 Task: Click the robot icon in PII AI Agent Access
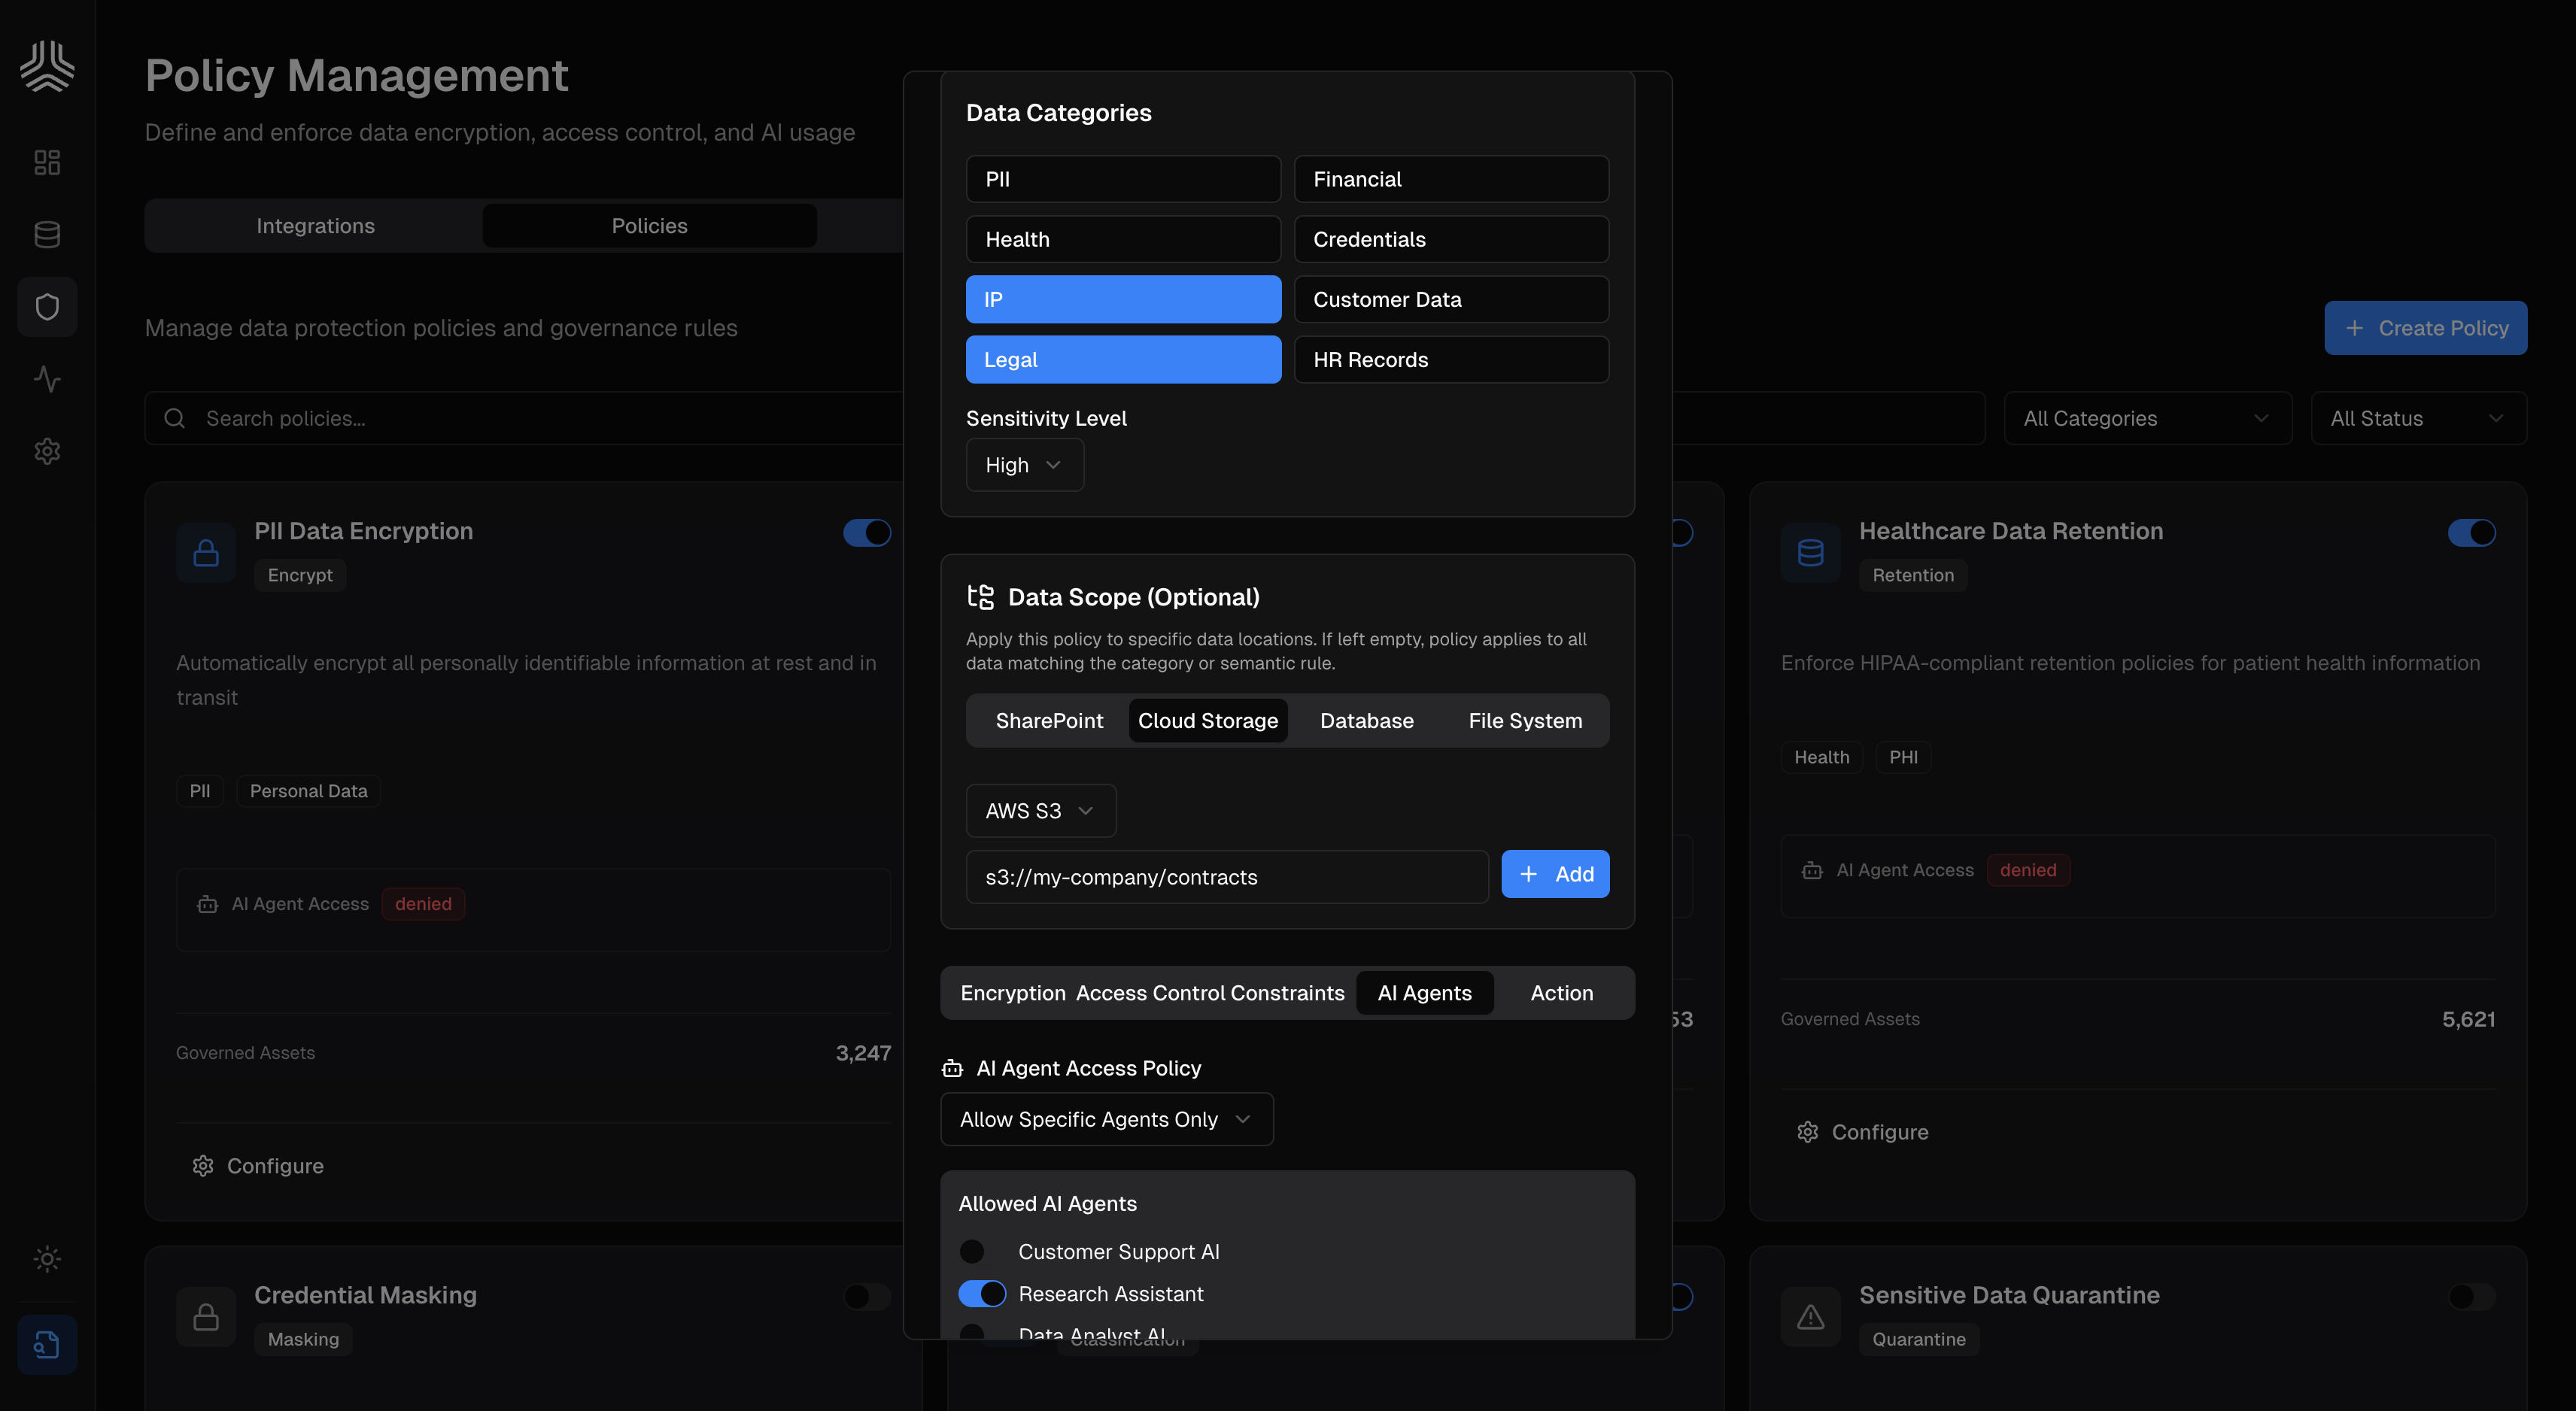point(207,904)
